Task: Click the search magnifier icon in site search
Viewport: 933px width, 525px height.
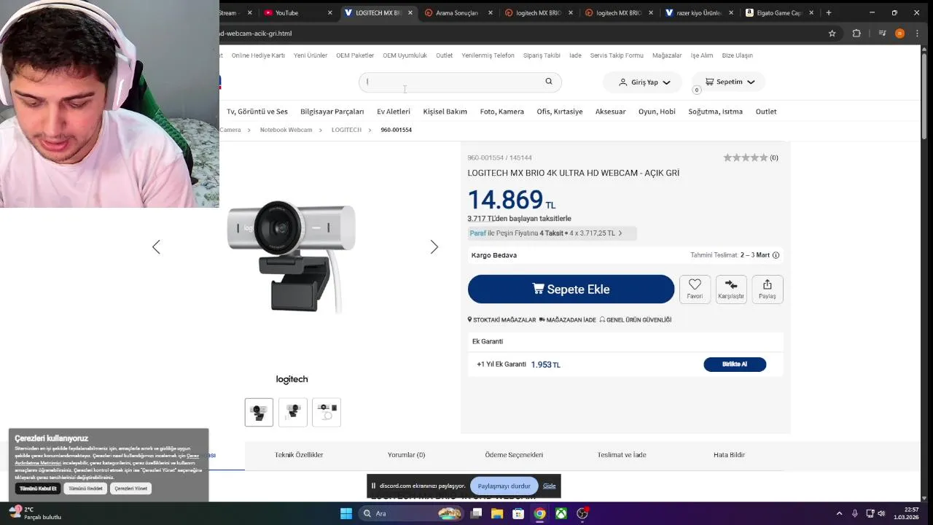Action: coord(549,82)
